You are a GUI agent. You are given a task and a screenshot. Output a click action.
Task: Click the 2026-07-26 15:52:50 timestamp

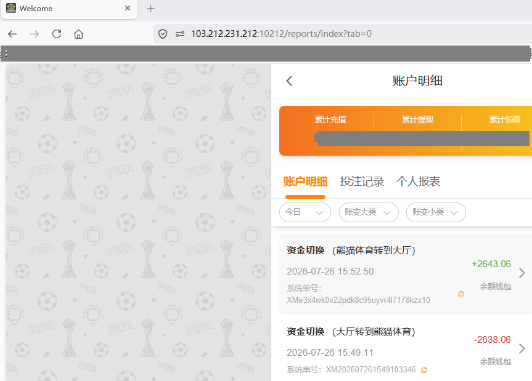(x=330, y=271)
